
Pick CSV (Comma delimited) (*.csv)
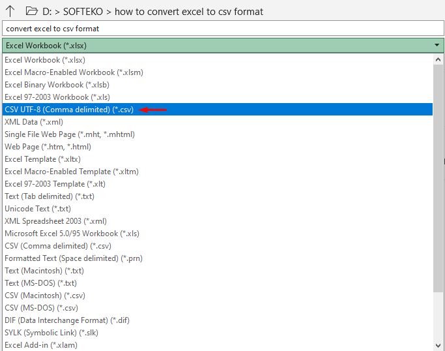pos(58,246)
